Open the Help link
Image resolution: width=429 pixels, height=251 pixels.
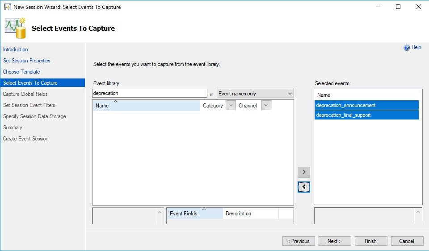(x=416, y=47)
